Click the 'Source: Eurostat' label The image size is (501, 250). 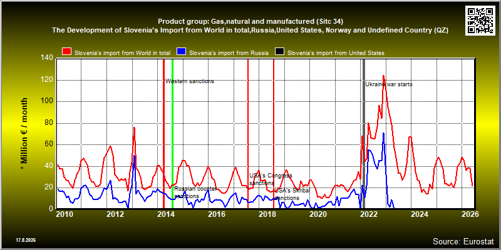click(463, 241)
